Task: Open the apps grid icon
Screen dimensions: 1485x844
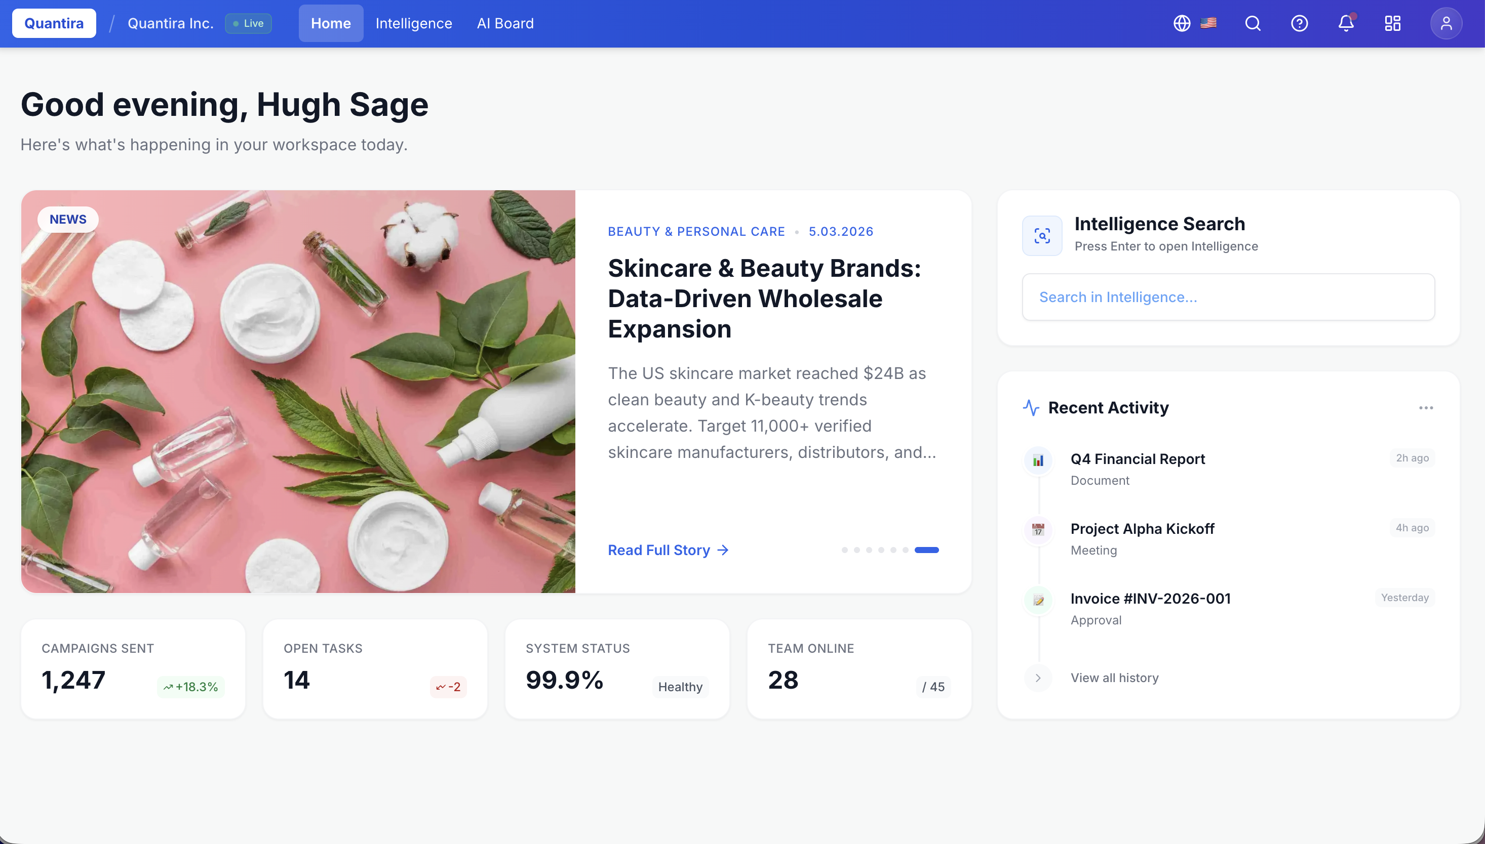Action: (1393, 23)
